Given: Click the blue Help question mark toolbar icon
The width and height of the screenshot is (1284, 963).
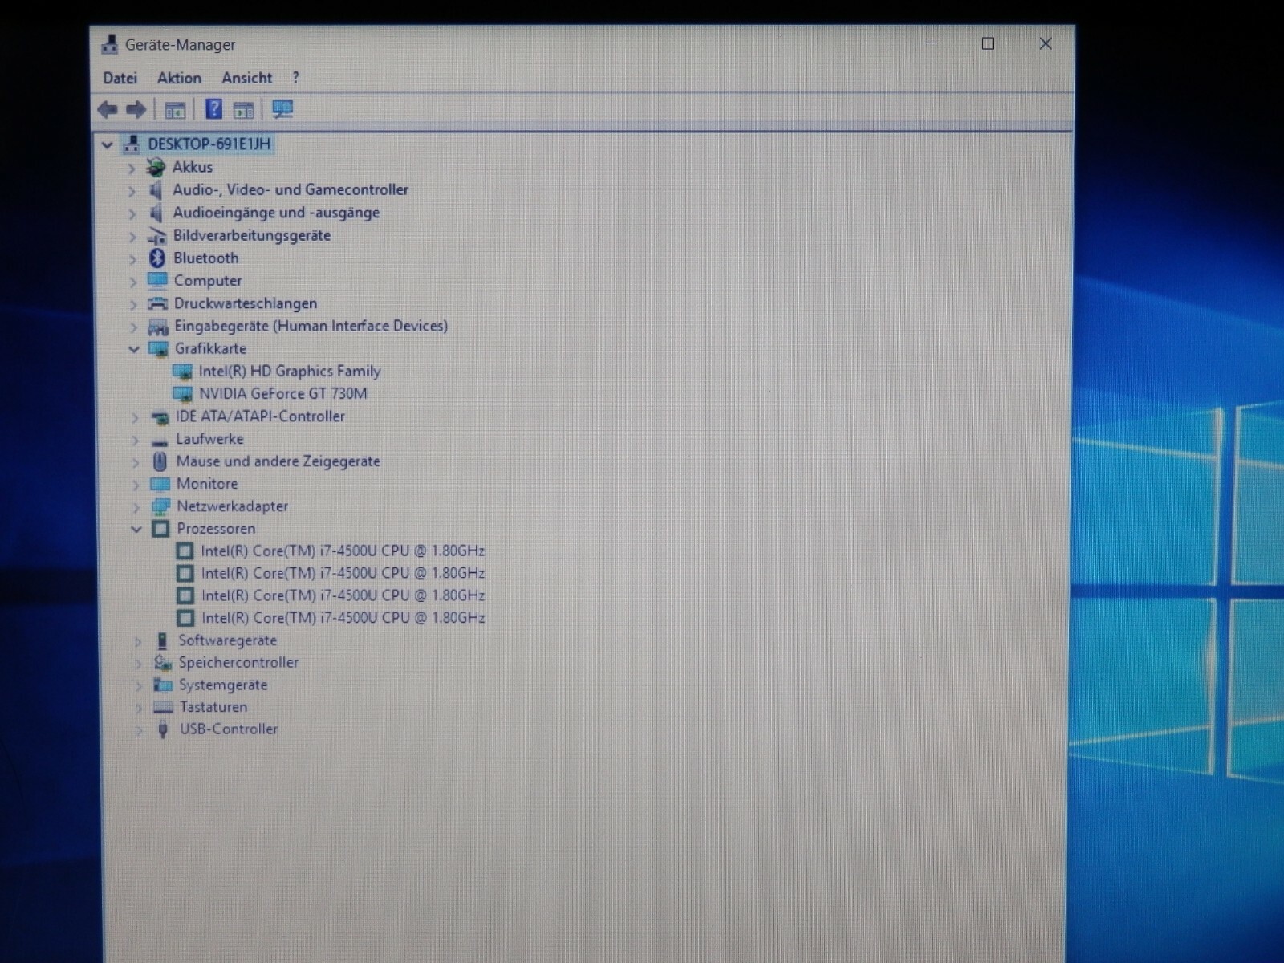Looking at the screenshot, I should (x=213, y=109).
